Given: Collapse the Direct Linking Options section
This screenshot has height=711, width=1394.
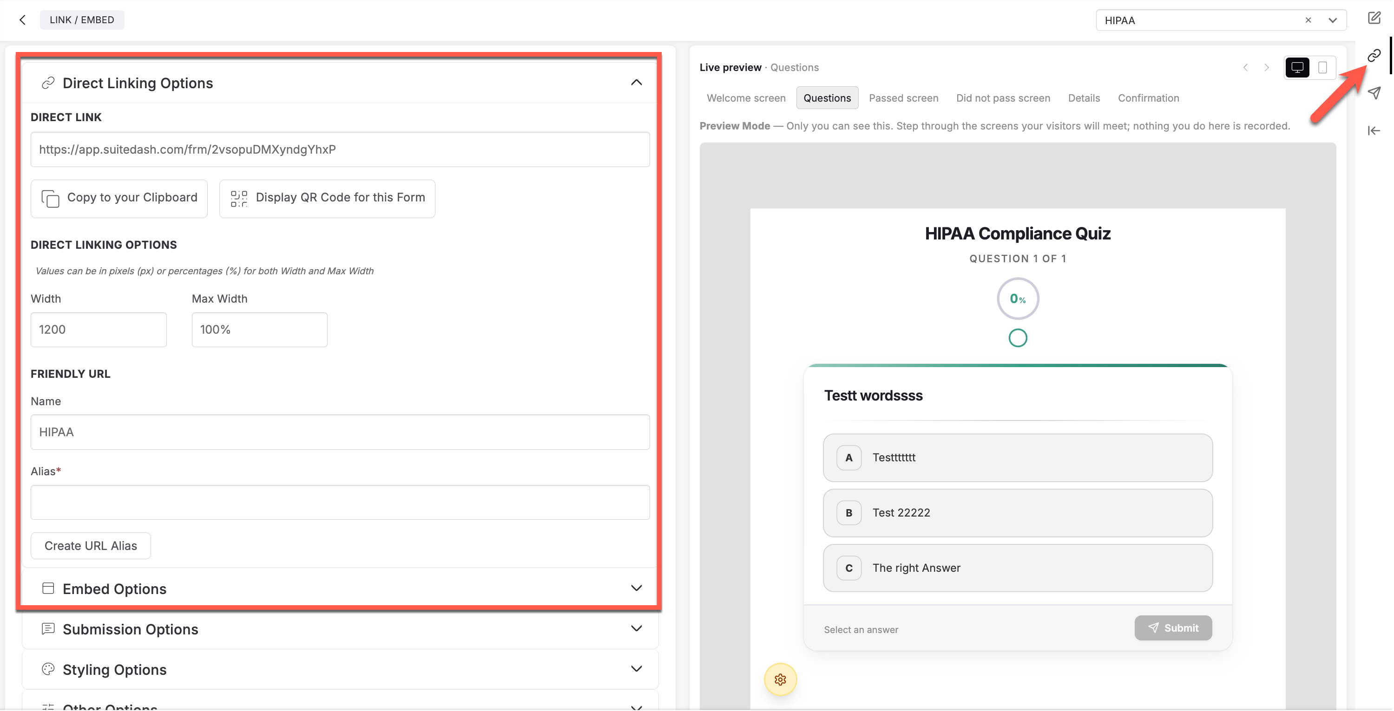Looking at the screenshot, I should click(637, 83).
